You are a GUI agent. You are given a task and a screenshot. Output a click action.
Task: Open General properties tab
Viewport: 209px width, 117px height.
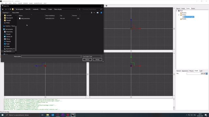[179, 71]
